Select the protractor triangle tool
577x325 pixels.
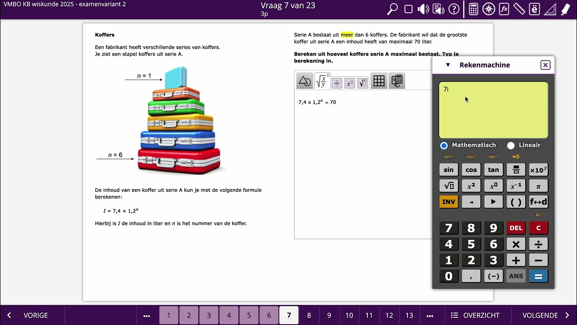click(550, 9)
